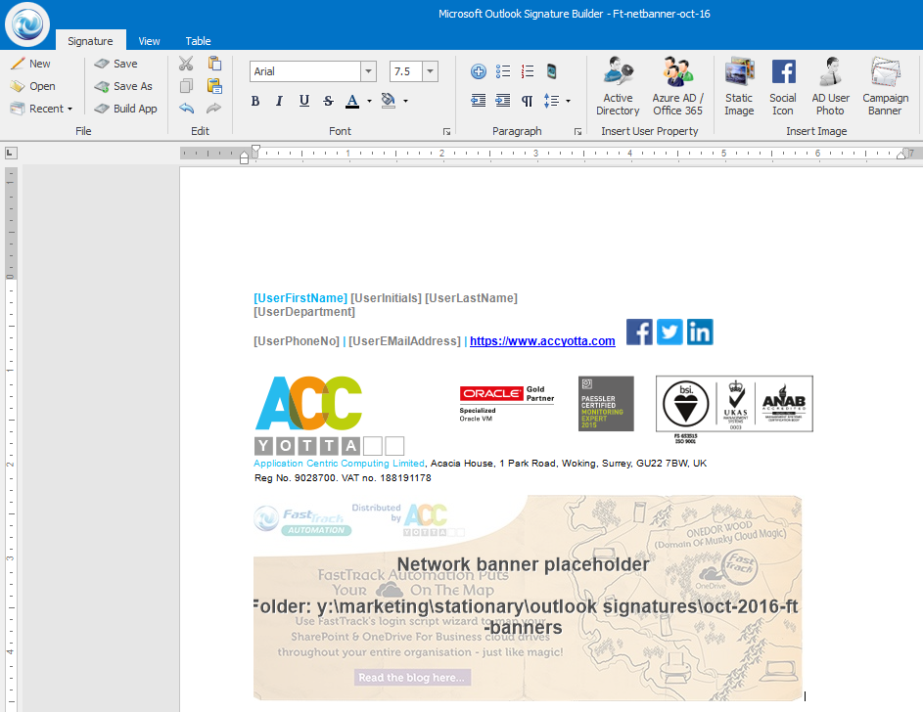Click the left indent marker on the ruler
Screen dimensions: 923x712
(x=245, y=157)
